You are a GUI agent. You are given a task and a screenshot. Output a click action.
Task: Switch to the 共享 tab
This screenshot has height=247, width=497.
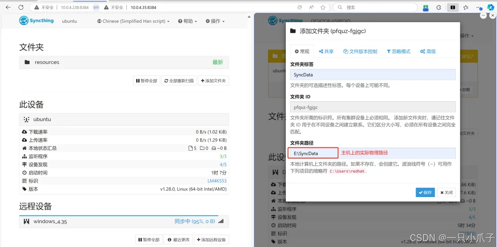click(326, 51)
